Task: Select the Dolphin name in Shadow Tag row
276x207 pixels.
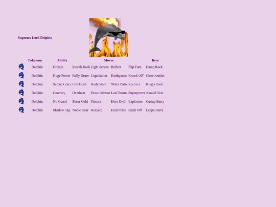Action: pyautogui.click(x=37, y=110)
